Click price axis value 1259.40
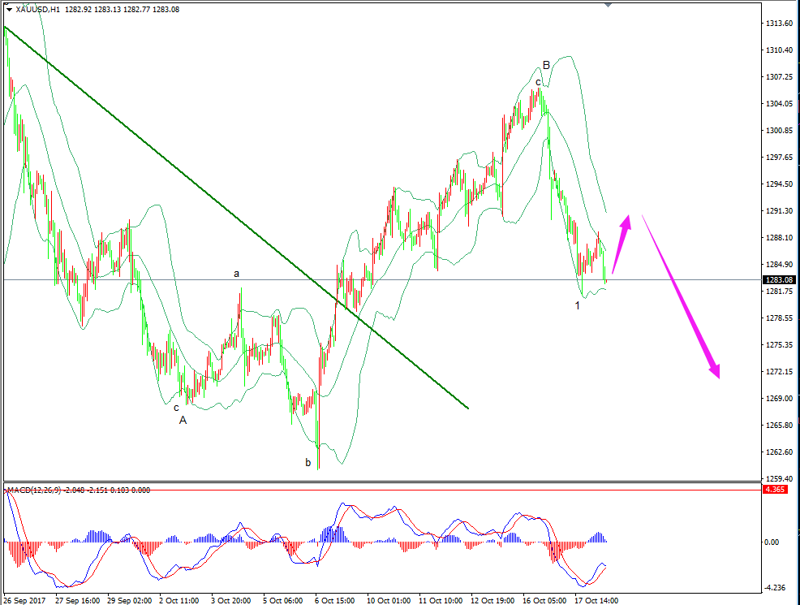This screenshot has height=605, width=800. (x=779, y=479)
